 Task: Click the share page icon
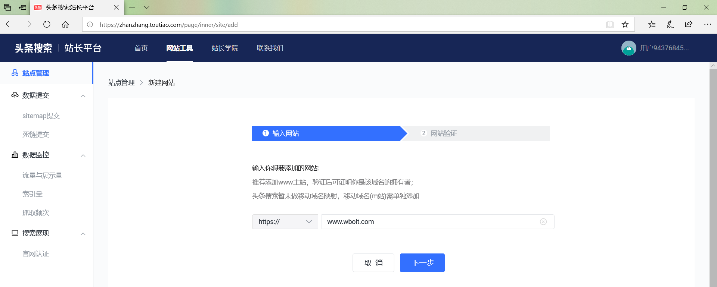(x=689, y=25)
